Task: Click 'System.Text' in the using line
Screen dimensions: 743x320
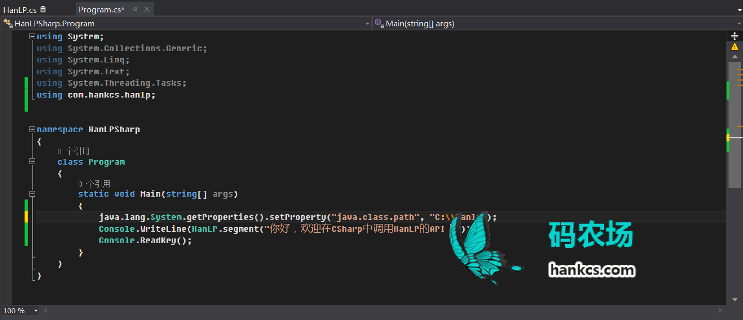Action: coord(97,72)
